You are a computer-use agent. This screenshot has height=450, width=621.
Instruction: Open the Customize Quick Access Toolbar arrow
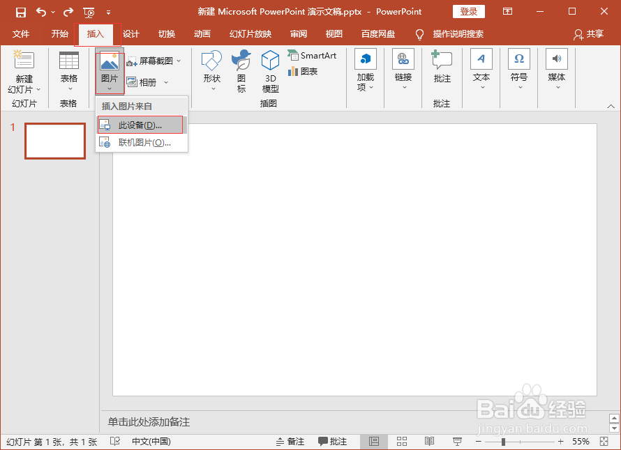tap(109, 13)
